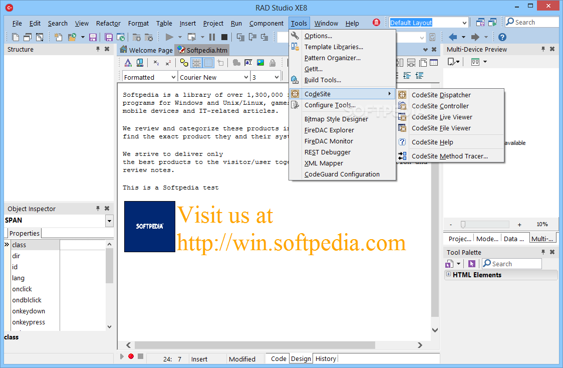The height and width of the screenshot is (368, 563).
Task: Click the gray Forward navigation arrow
Action: coord(475,37)
